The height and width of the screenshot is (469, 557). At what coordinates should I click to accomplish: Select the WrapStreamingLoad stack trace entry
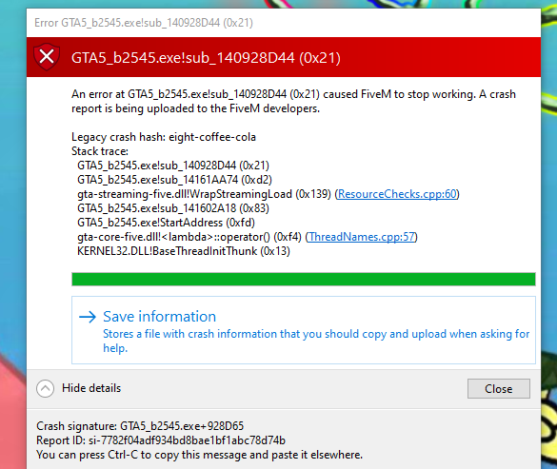(x=269, y=194)
